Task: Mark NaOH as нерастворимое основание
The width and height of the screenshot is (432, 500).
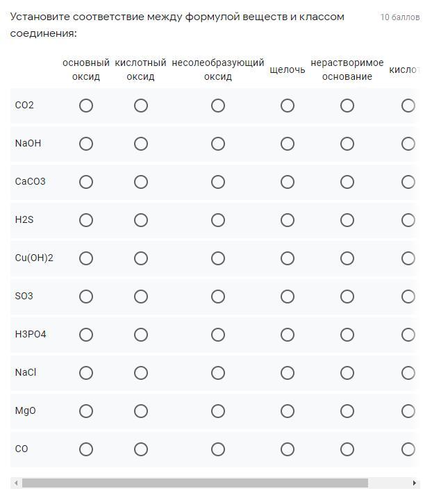Action: (x=347, y=144)
